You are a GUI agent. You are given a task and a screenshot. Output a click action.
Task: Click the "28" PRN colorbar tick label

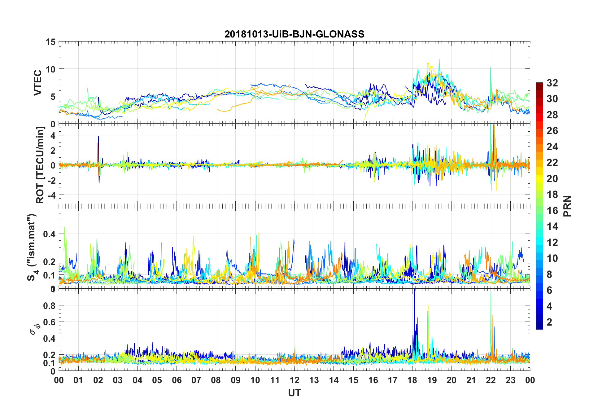(x=552, y=115)
